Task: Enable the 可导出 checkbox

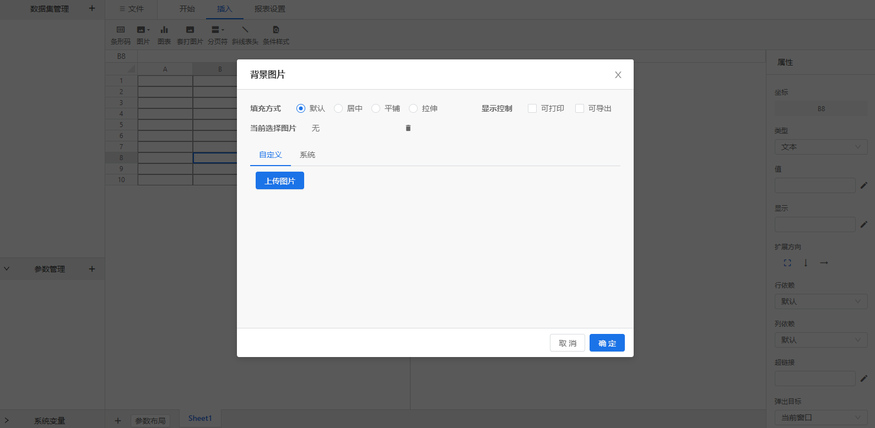Action: click(x=580, y=108)
